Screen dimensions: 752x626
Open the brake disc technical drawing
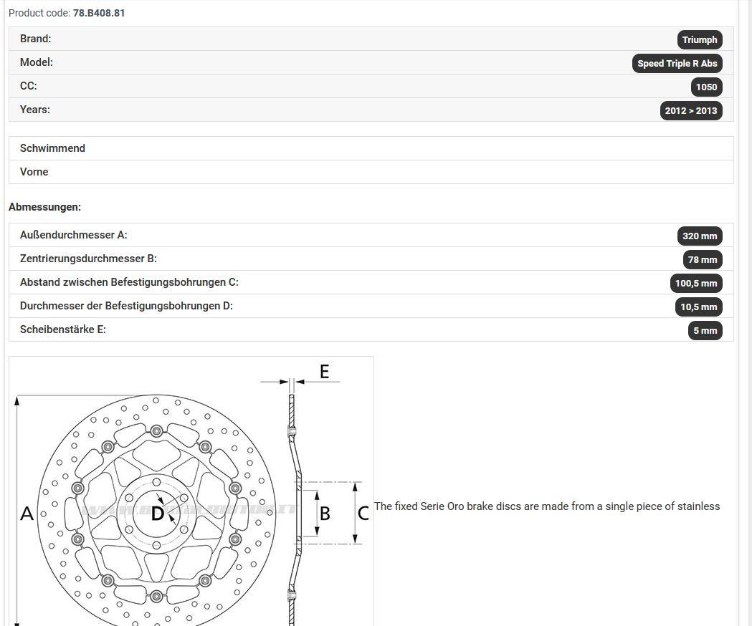[x=191, y=491]
